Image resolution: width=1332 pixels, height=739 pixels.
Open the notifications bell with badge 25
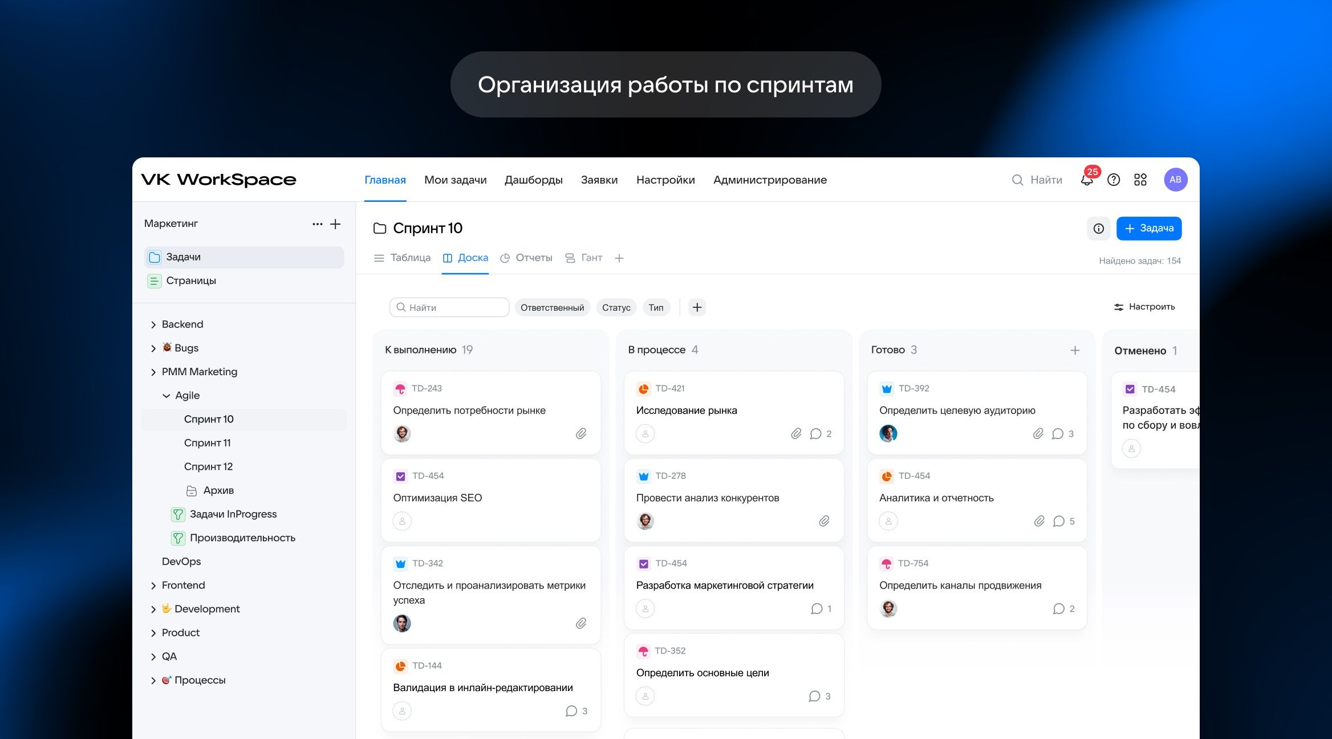click(1087, 180)
